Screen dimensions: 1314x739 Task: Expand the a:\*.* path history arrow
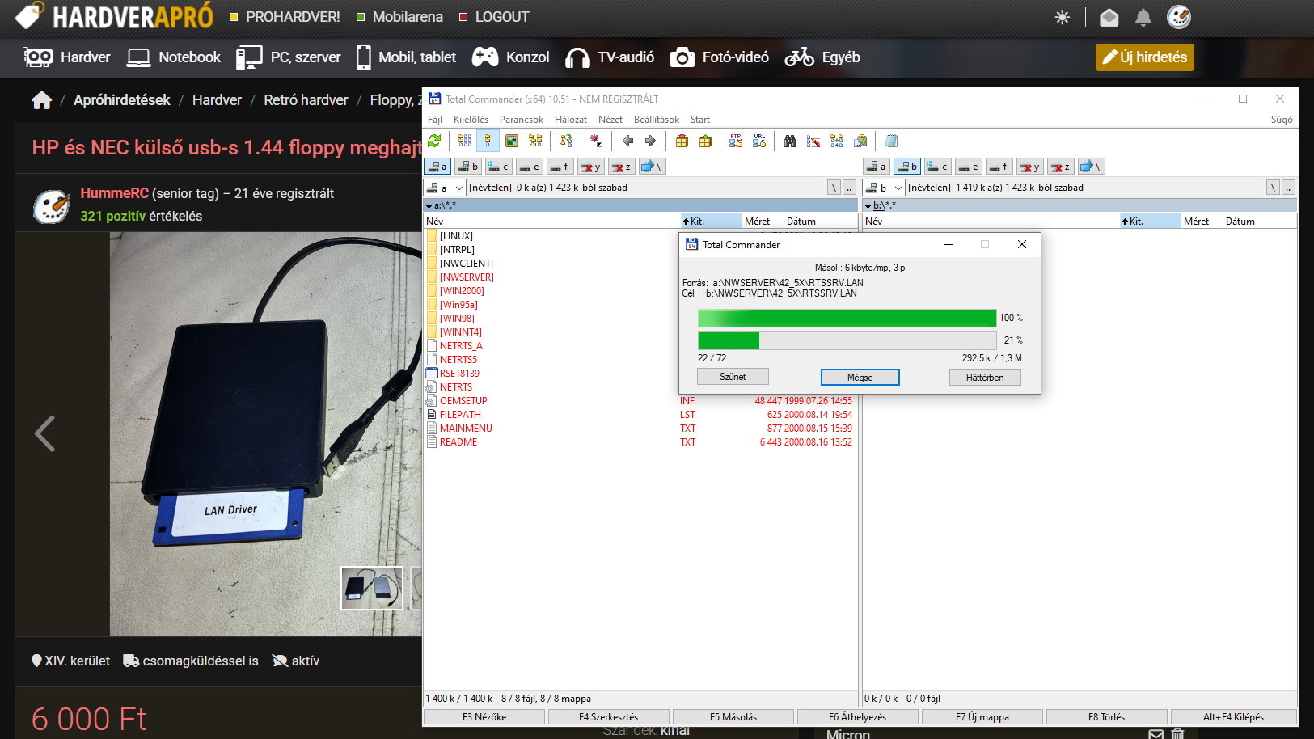tap(429, 206)
